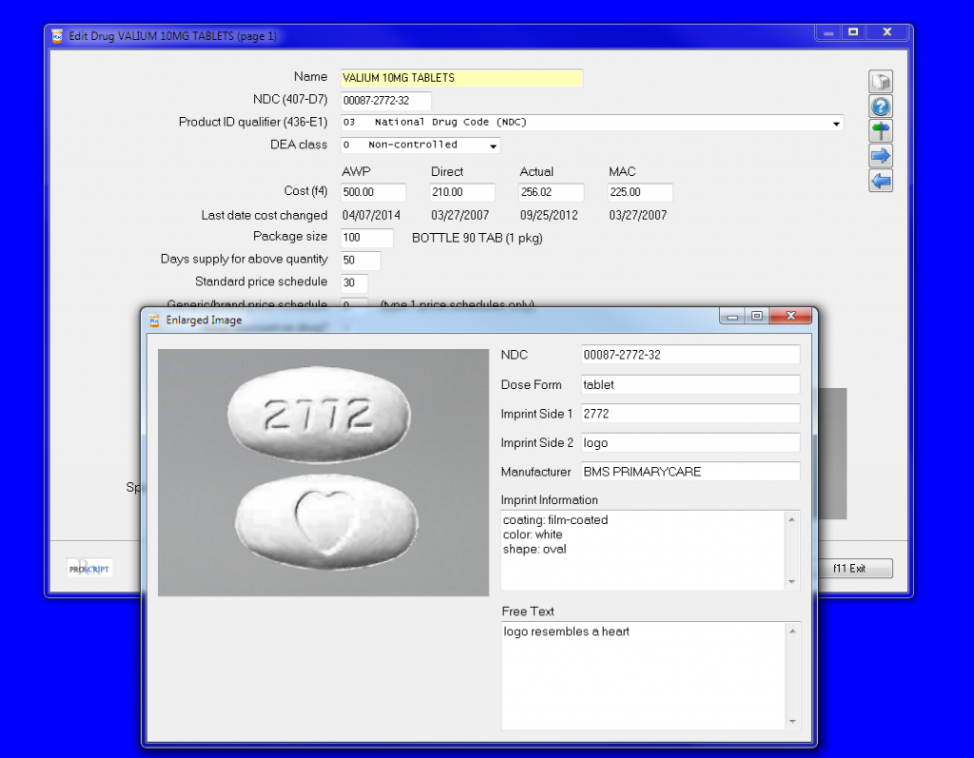The image size is (974, 758).
Task: Click the Free Text box
Action: coord(644,674)
